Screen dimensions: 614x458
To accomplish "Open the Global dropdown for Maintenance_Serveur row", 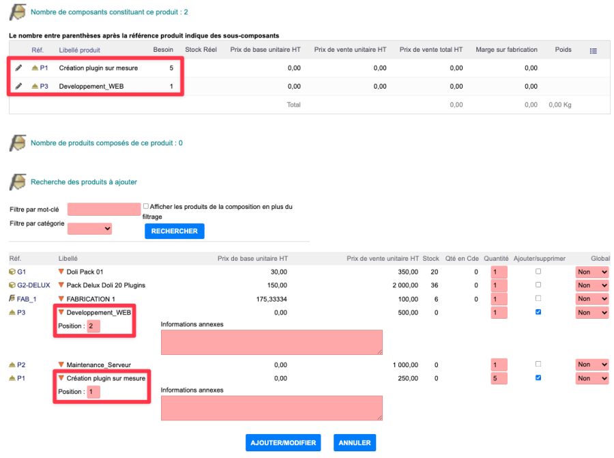I will tap(591, 364).
